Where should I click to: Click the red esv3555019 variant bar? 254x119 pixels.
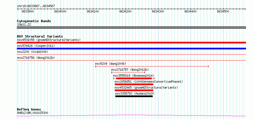pos(134,78)
